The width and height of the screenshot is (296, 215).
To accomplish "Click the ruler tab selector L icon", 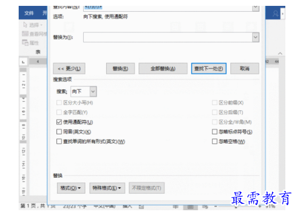I will 23,62.
